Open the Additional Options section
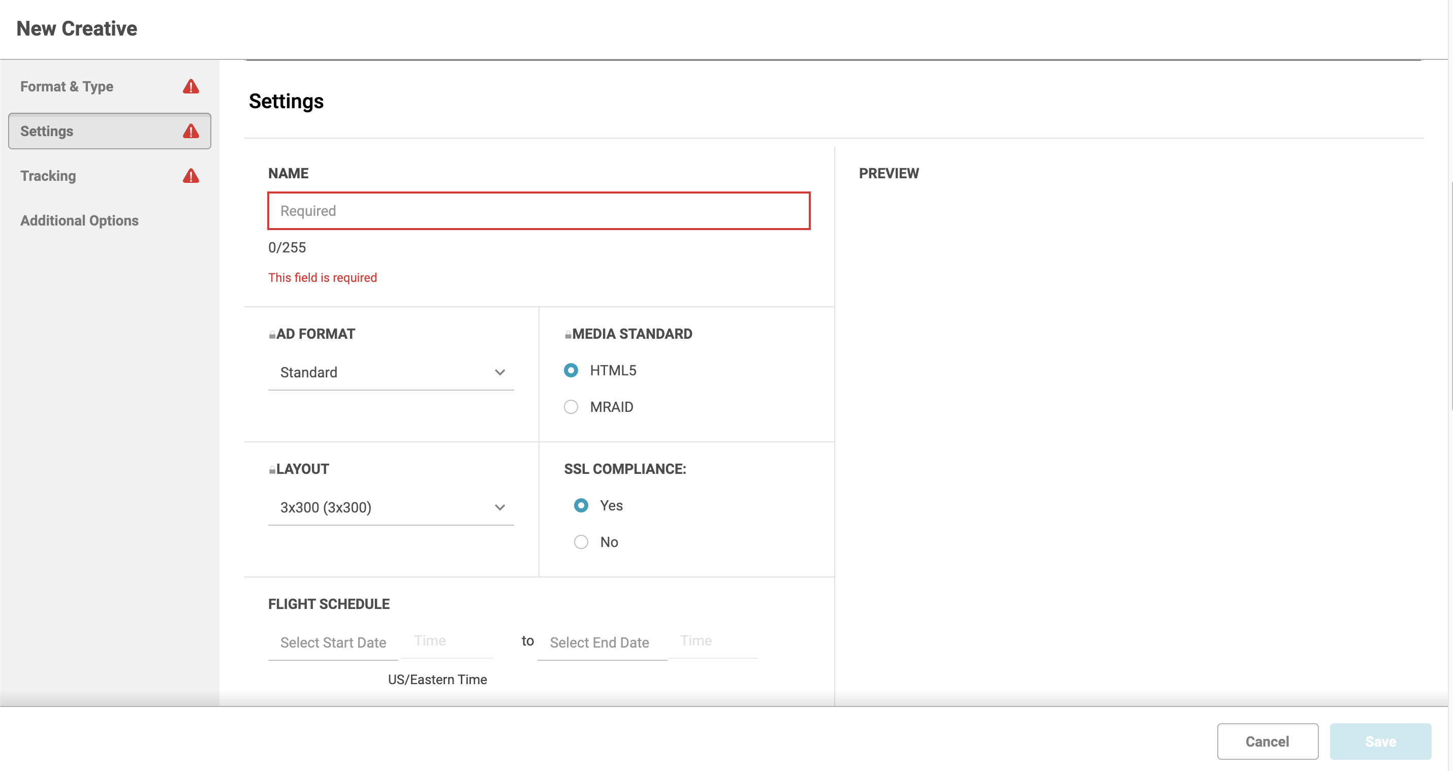 point(109,220)
